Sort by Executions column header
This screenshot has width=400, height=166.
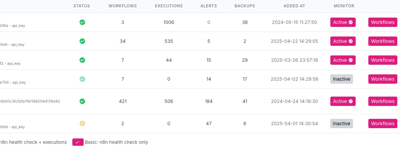point(169,6)
